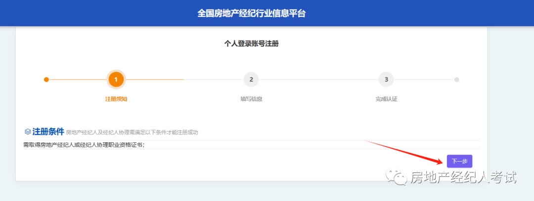Click the 全国房地产经纪行业信息平台 header title
The image size is (534, 201).
252,13
